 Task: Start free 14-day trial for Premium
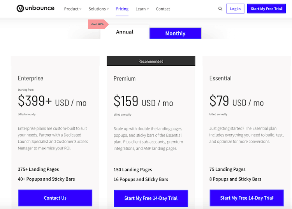coord(151,198)
